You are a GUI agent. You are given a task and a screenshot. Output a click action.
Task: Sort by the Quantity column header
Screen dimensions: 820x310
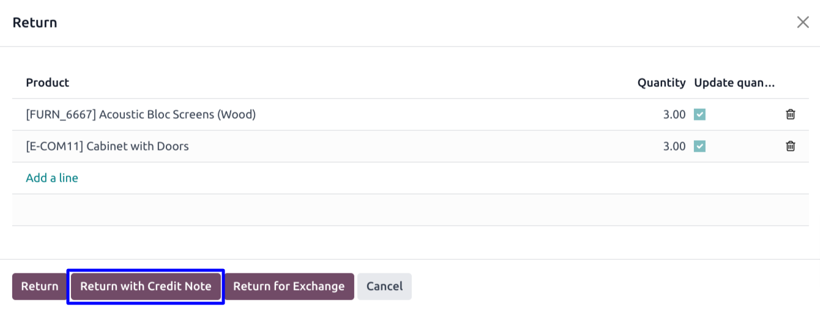point(661,83)
